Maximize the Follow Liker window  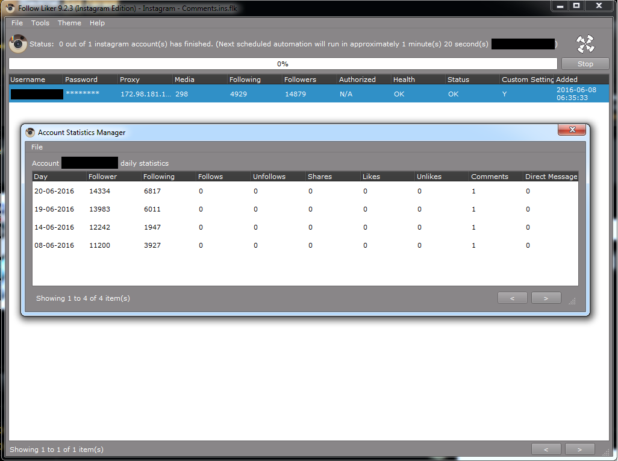[x=576, y=6]
